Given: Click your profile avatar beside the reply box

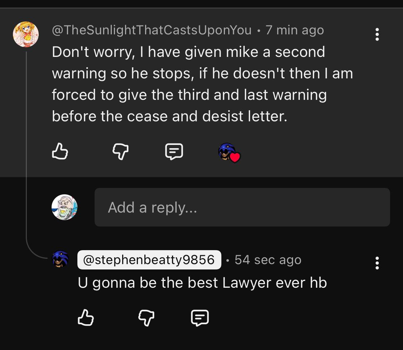Looking at the screenshot, I should 64,207.
